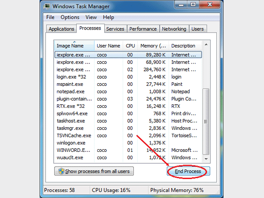The image size is (264, 198).
Task: Click the Microsoft ... description cell
Action: [184, 150]
